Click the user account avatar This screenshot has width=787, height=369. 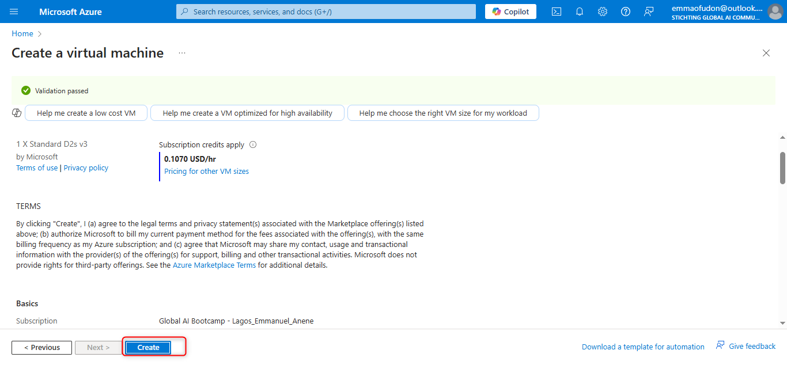tap(775, 12)
